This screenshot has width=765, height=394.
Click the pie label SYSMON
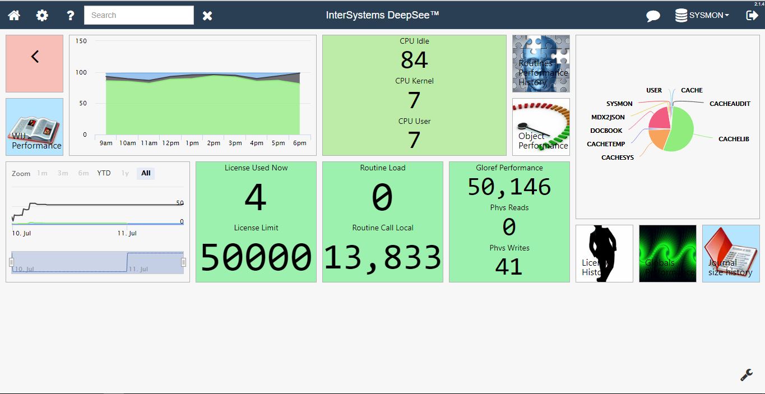point(619,104)
